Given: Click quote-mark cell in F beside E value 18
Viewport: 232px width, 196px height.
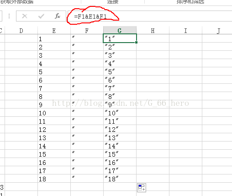Looking at the screenshot, I should (x=87, y=179).
